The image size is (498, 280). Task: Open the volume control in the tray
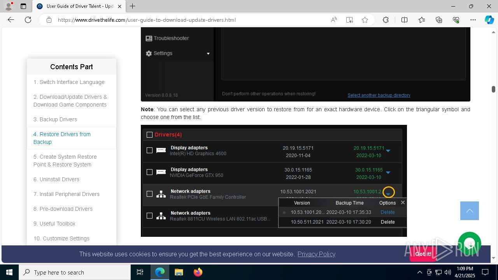[x=448, y=272]
